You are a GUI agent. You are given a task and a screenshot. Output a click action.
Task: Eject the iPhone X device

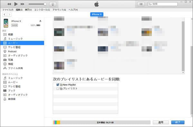(40, 21)
